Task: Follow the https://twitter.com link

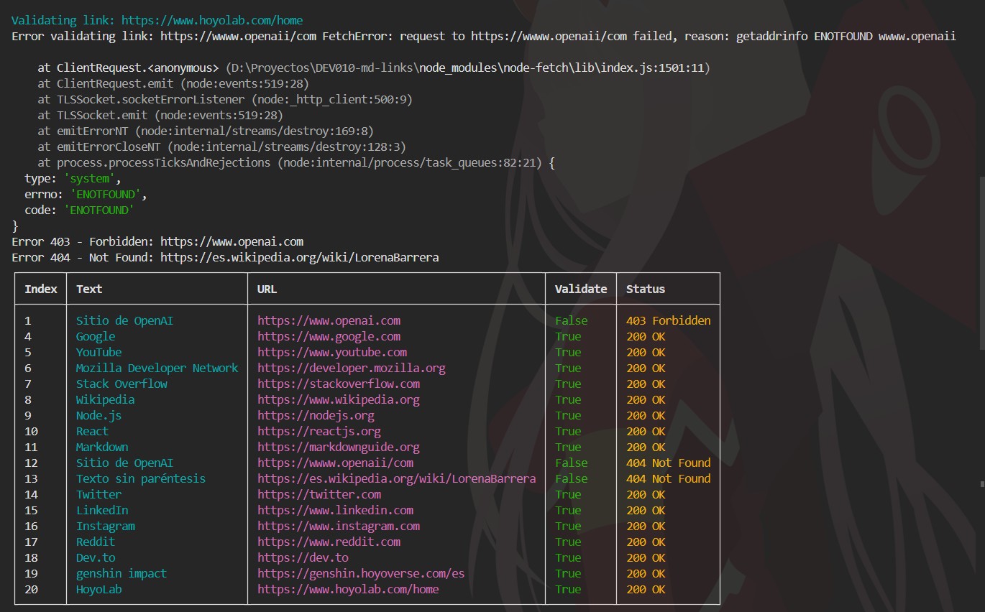Action: pos(319,494)
